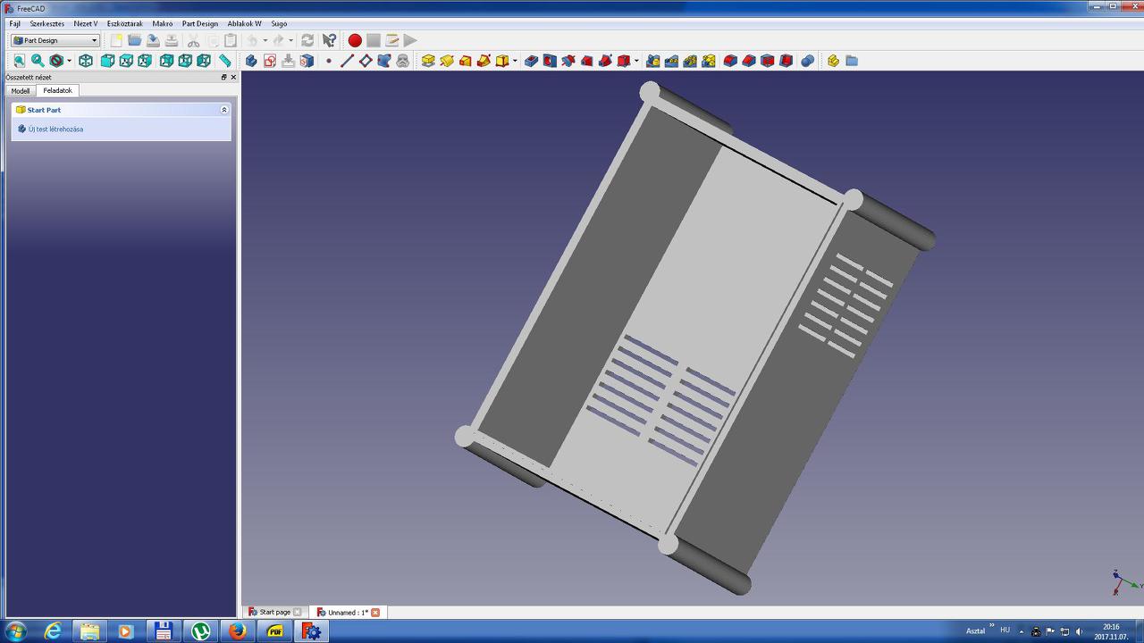Image resolution: width=1144 pixels, height=643 pixels.
Task: Click the Additive loft icon
Action: [x=465, y=61]
